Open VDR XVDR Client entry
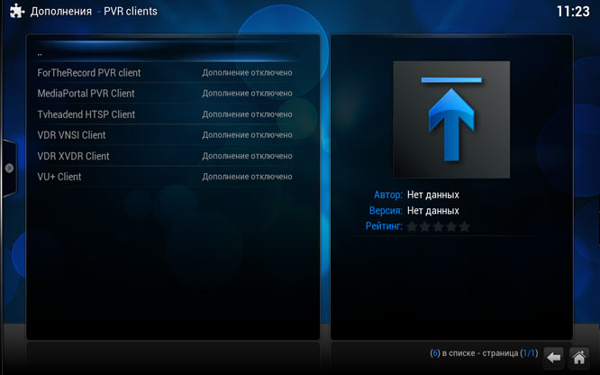600x375 pixels. (x=73, y=156)
